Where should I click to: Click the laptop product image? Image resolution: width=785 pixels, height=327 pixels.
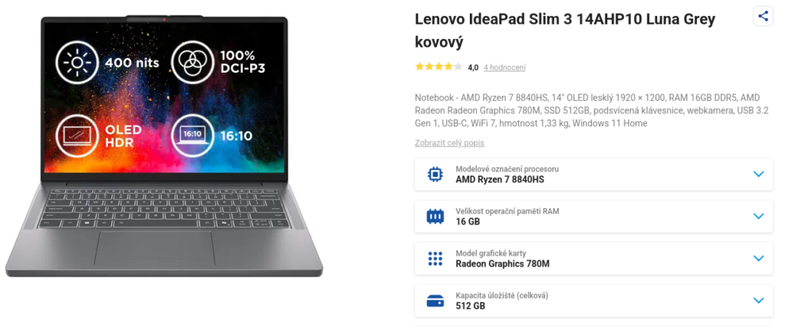(164, 146)
